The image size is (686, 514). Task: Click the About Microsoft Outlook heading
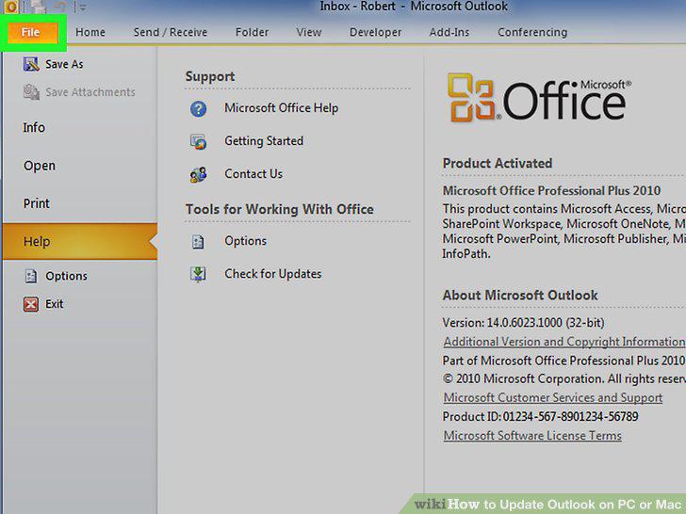click(x=520, y=296)
